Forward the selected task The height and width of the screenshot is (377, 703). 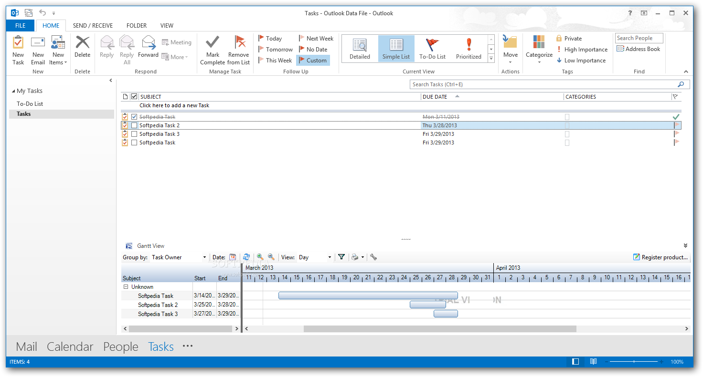pos(148,47)
